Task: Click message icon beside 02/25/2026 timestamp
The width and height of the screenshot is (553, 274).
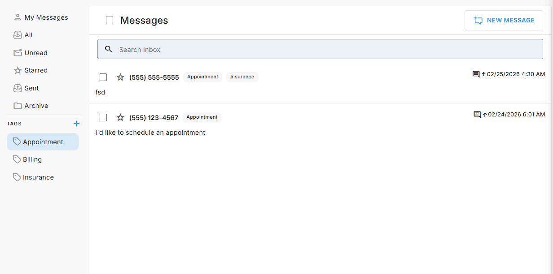Action: [x=476, y=74]
